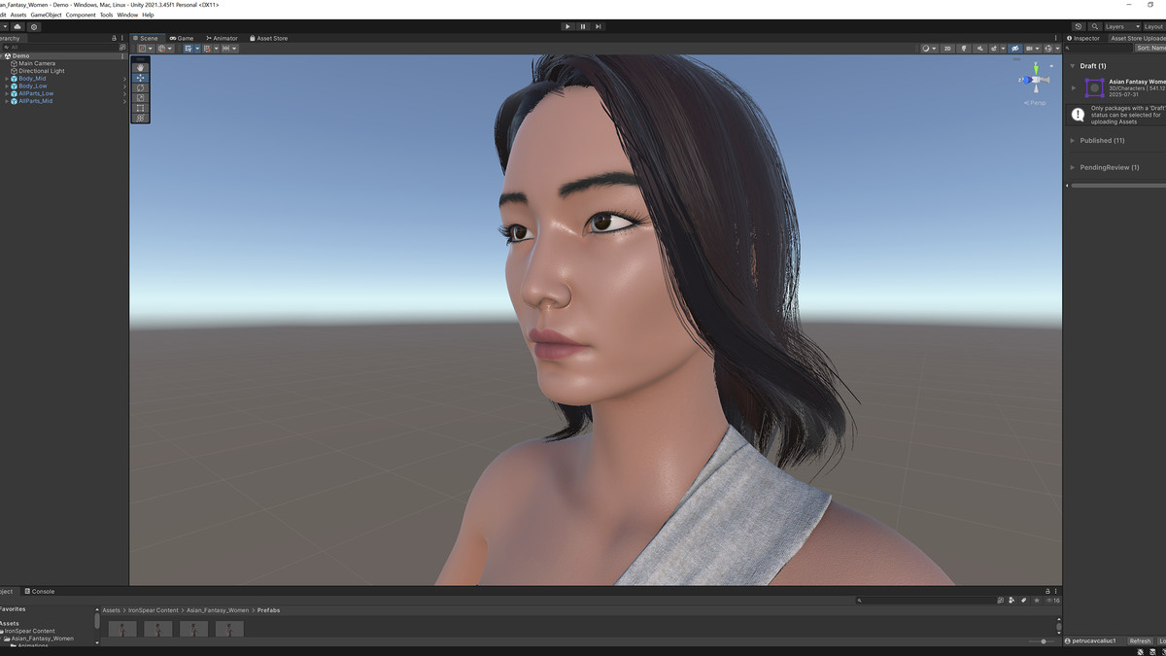This screenshot has height=656, width=1166.
Task: Toggle hidden objects visibility in Scene
Action: (x=1014, y=49)
